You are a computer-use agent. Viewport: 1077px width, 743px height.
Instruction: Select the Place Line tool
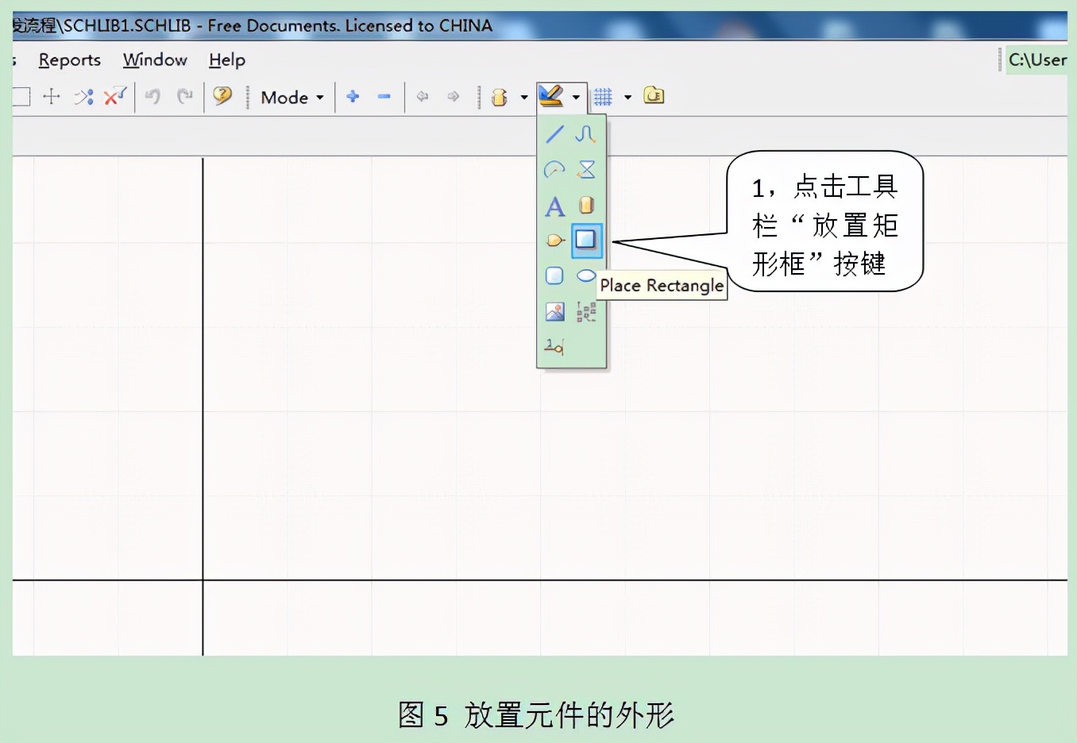click(x=554, y=134)
